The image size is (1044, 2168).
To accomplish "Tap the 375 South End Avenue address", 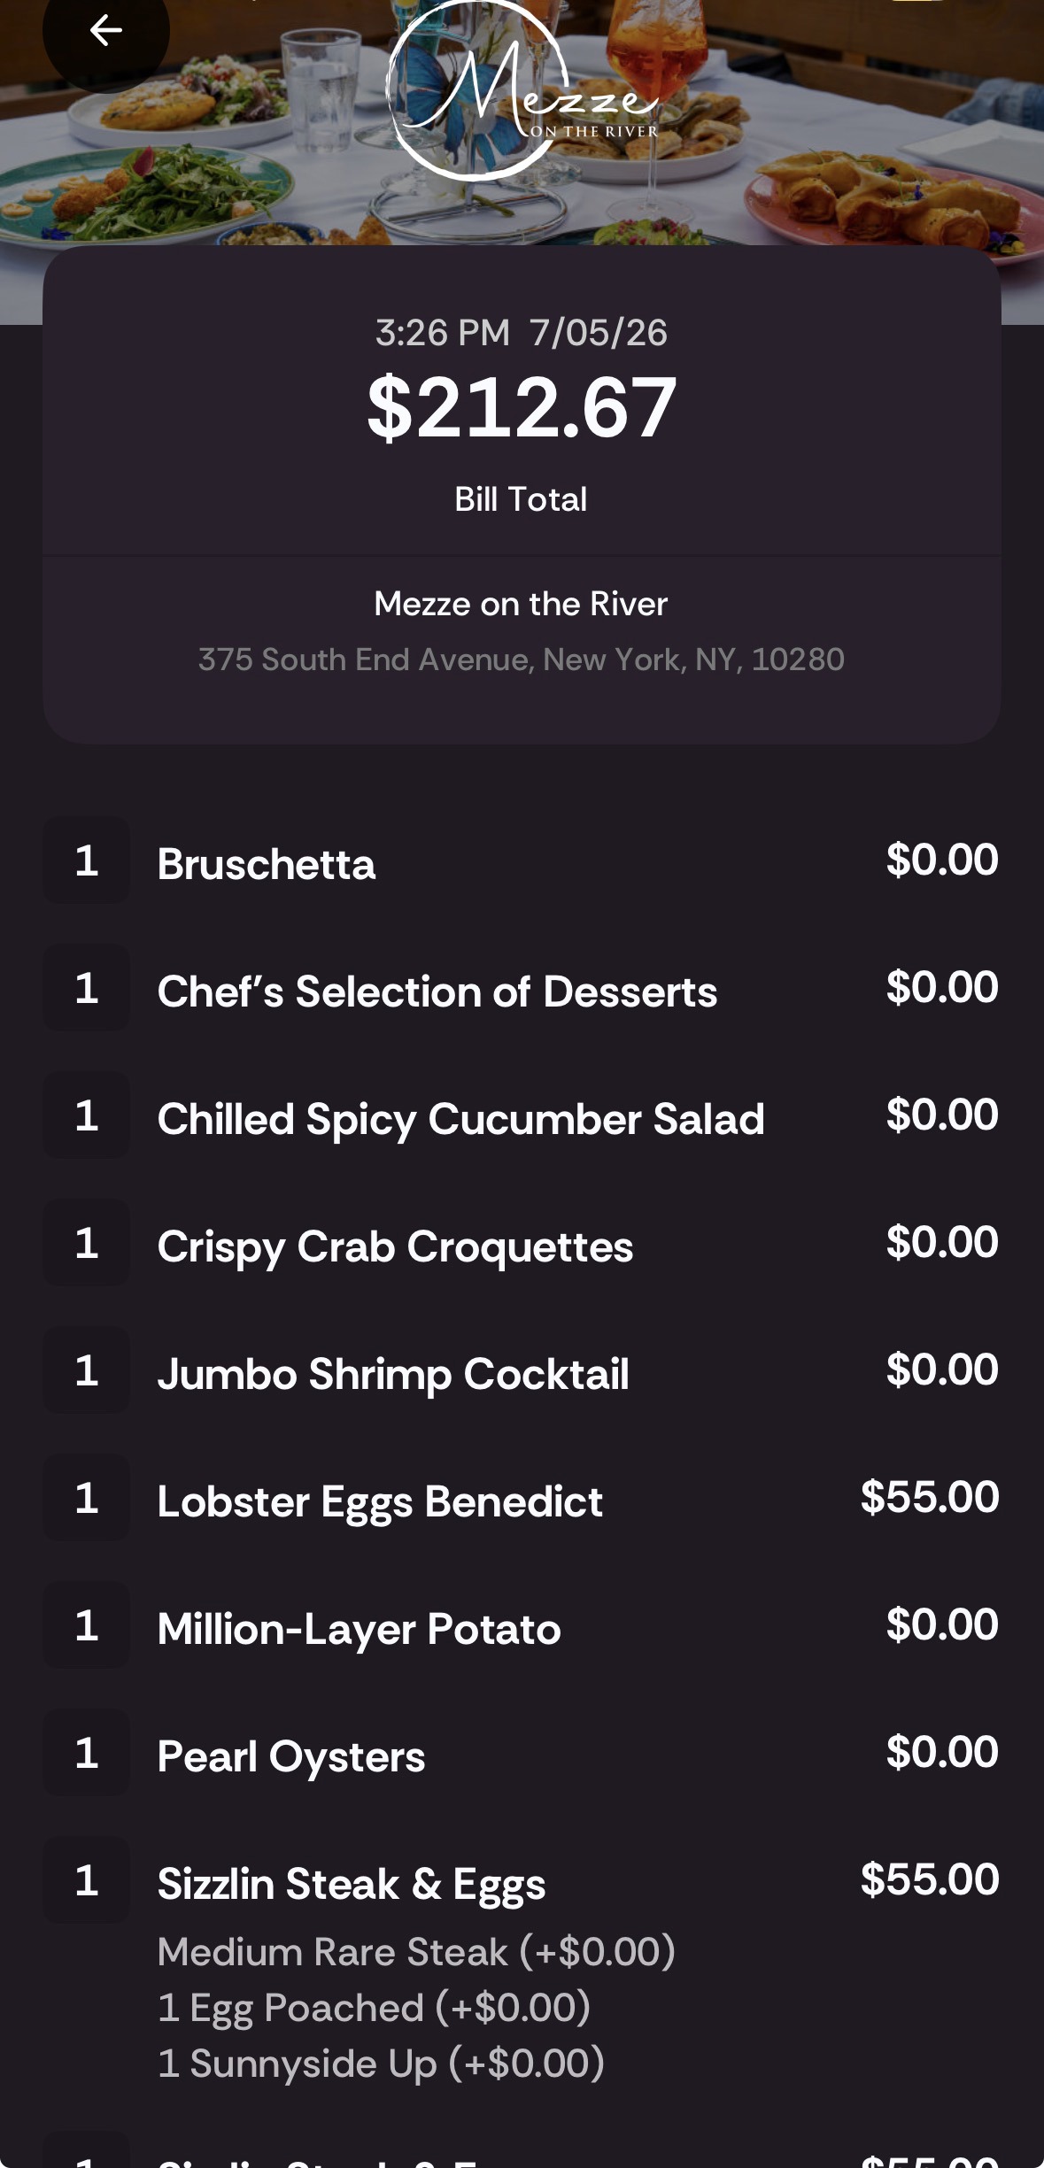I will tap(522, 660).
